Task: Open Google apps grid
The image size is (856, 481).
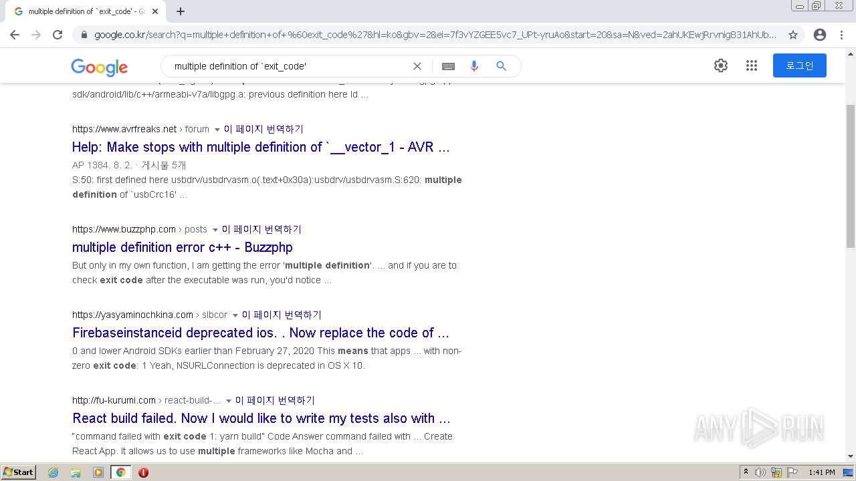Action: tap(752, 65)
